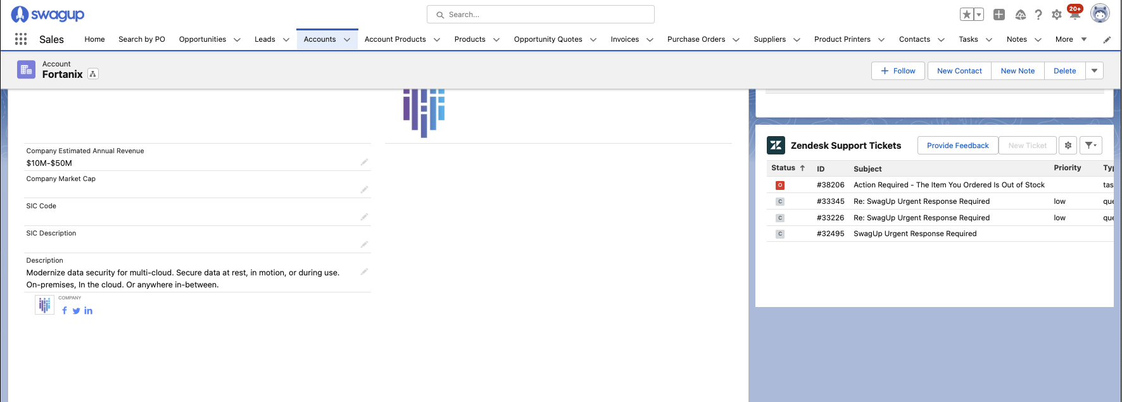The image size is (1122, 402).
Task: Sort tickets by Status column header
Action: pos(783,168)
